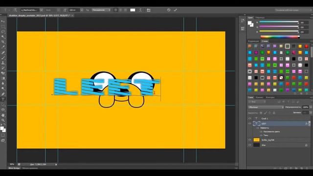313x176 pixels.
Task: Click the red channel slider
Action: 279,22
